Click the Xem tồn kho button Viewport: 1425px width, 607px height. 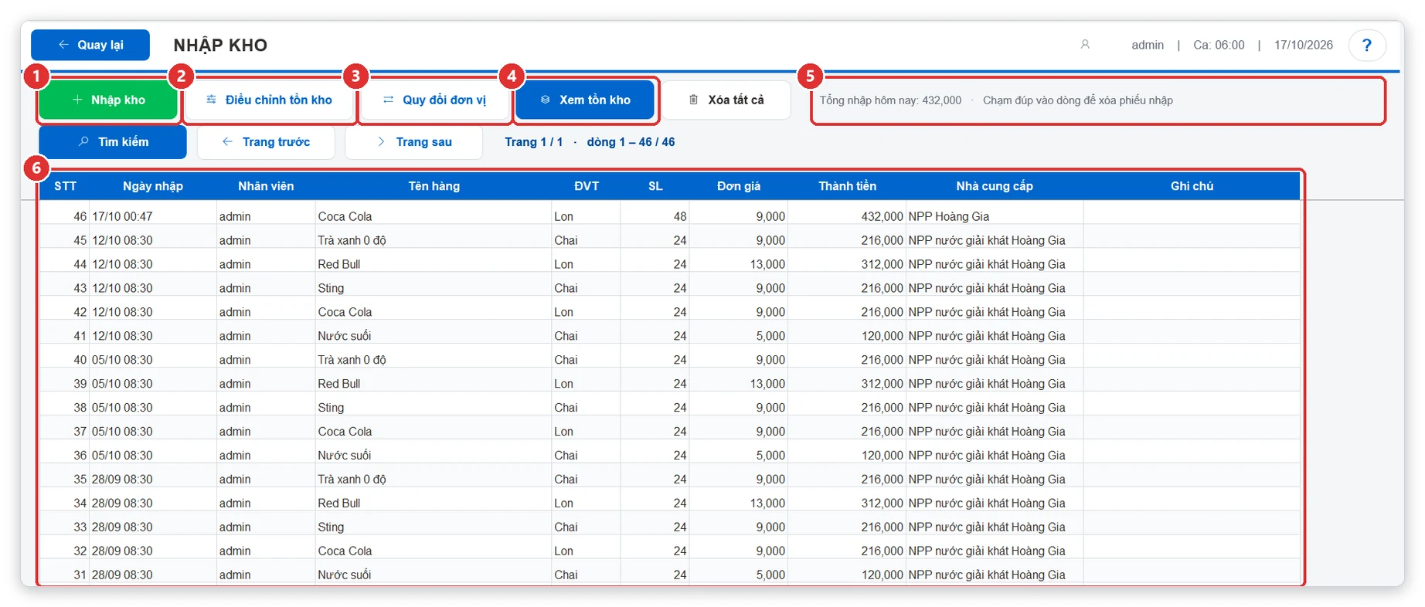[x=585, y=100]
